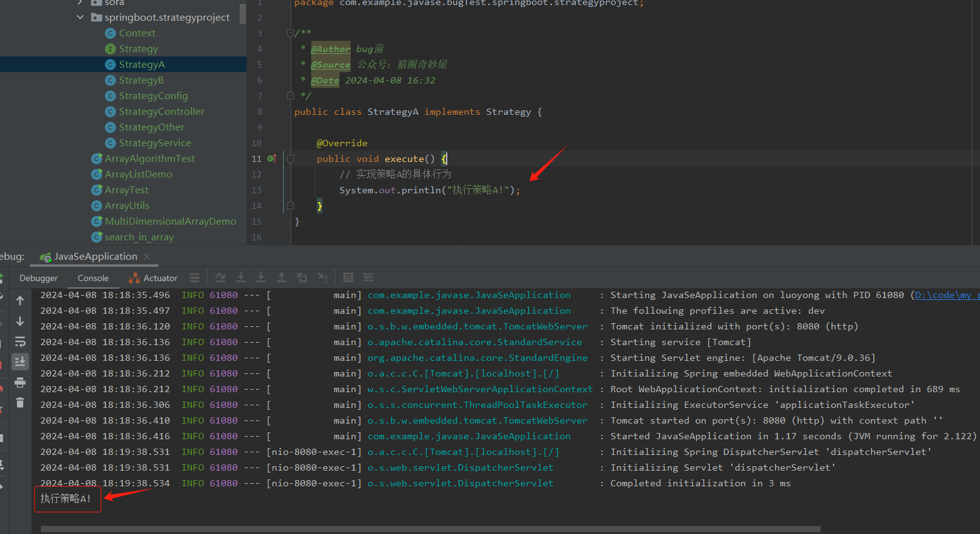Switch to the JavaSeApplication debug tab
Image resolution: width=980 pixels, height=534 pixels.
(x=95, y=257)
